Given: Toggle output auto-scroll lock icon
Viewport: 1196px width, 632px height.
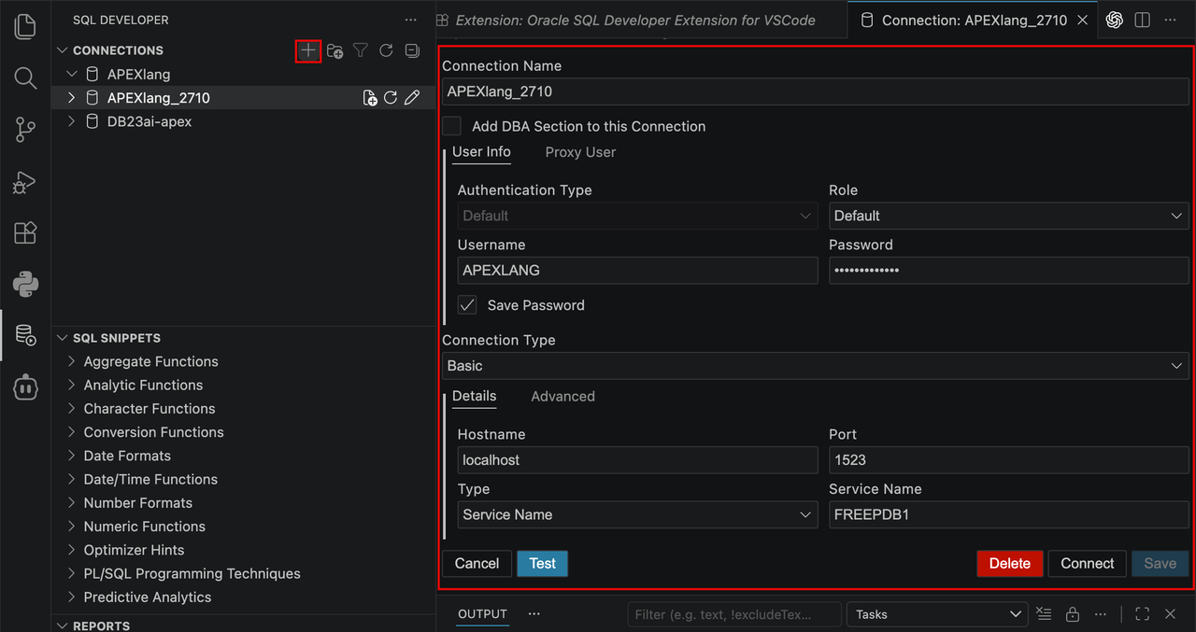Looking at the screenshot, I should (x=1073, y=614).
